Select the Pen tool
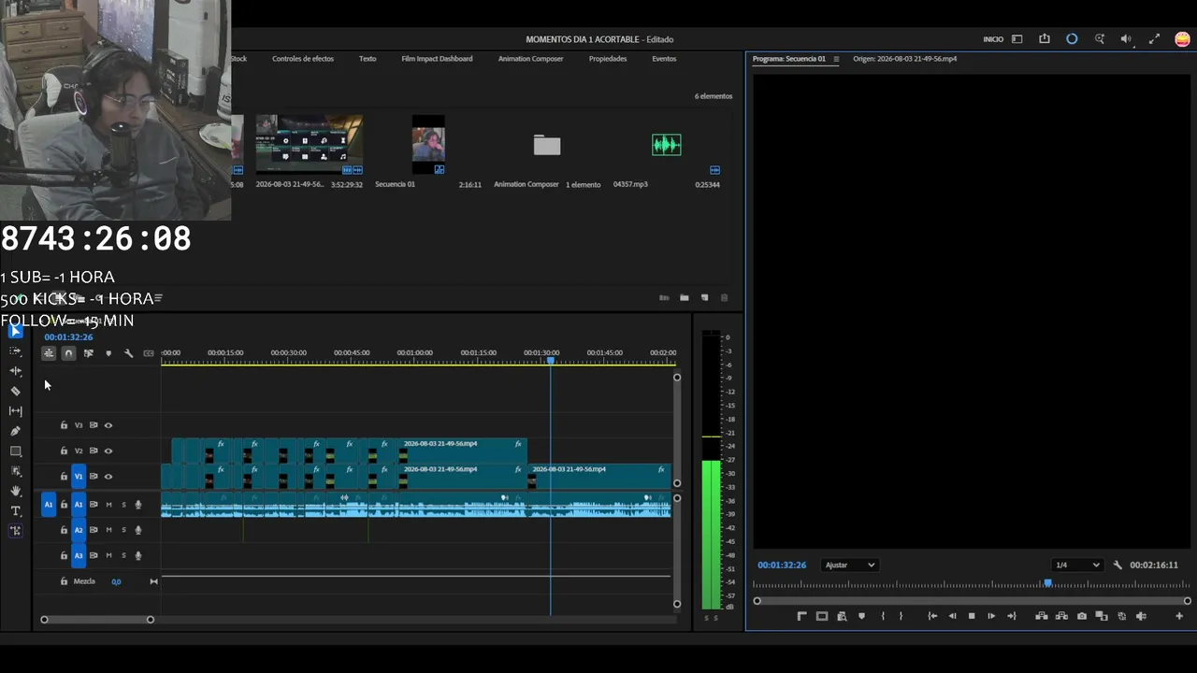Viewport: 1197px width, 673px height. [x=15, y=431]
